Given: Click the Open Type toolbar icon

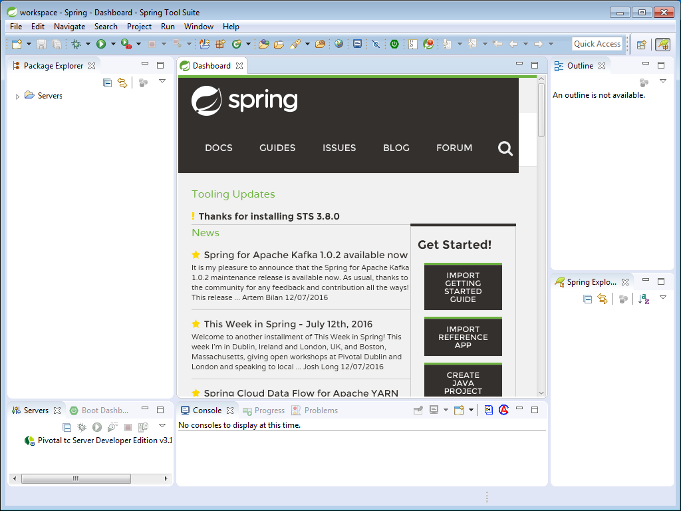Looking at the screenshot, I should click(x=263, y=44).
